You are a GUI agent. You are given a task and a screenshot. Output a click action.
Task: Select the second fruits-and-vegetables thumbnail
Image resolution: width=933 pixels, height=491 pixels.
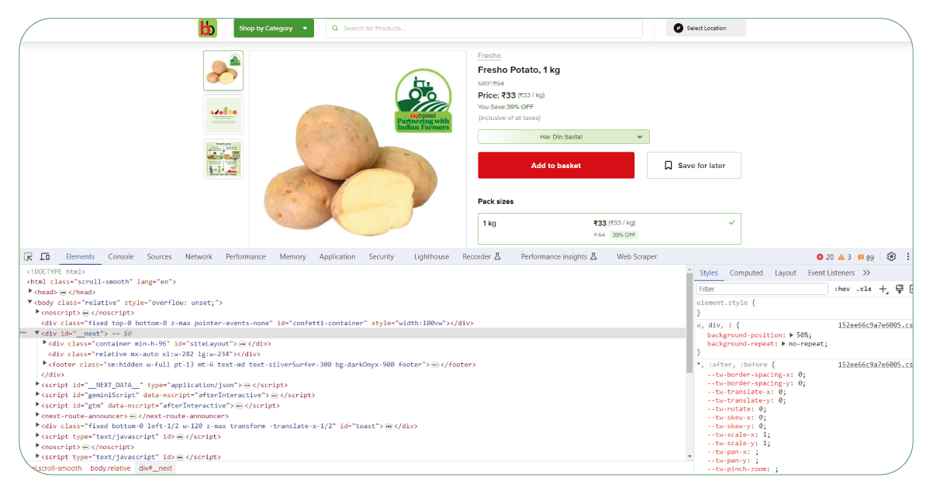(223, 115)
